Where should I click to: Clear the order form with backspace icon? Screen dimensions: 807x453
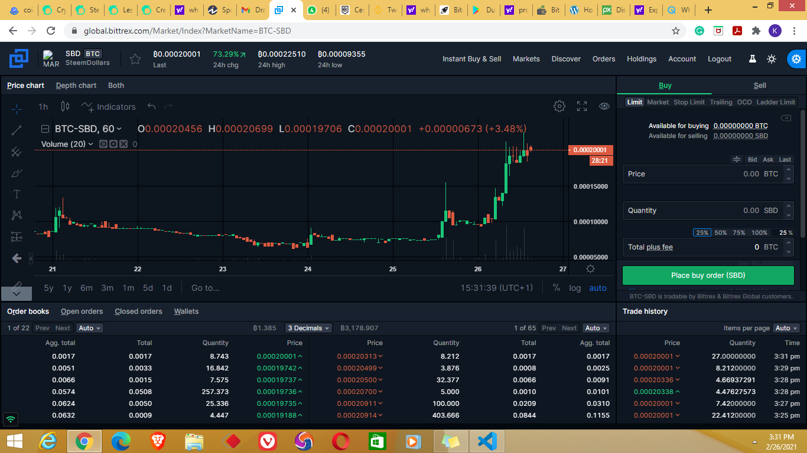point(786,118)
